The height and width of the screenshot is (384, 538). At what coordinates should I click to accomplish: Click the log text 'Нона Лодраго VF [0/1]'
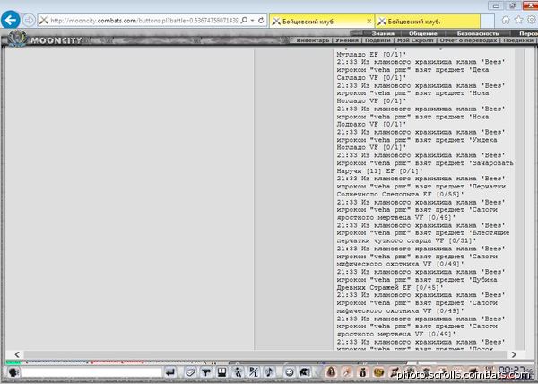(x=412, y=120)
